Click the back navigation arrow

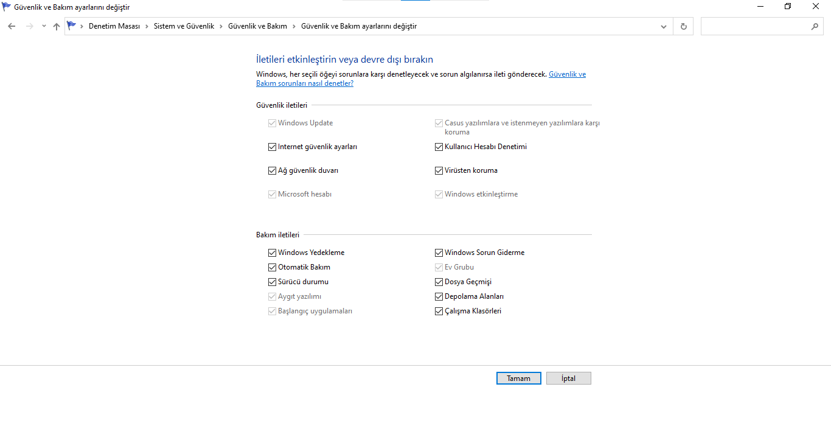click(12, 26)
